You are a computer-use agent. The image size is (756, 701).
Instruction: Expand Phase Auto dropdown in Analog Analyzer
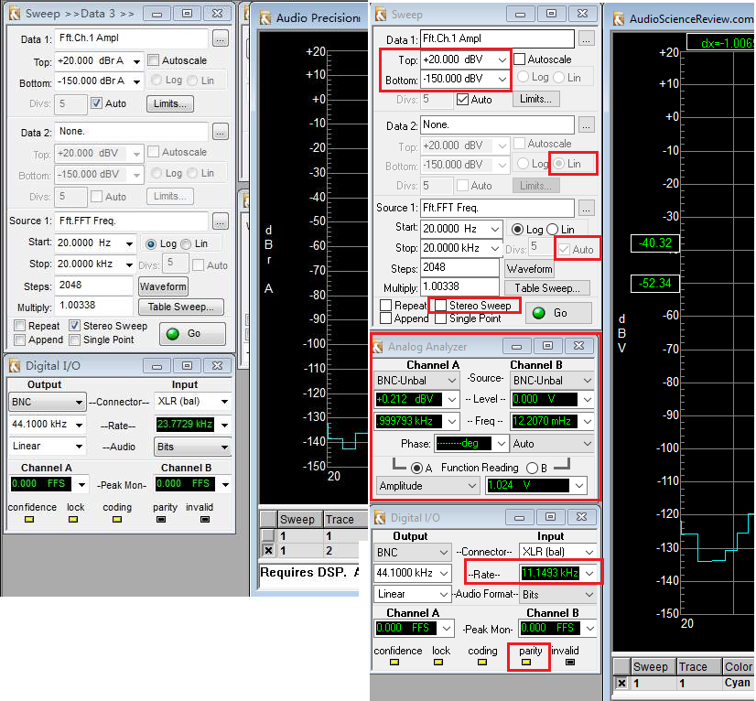[x=588, y=444]
